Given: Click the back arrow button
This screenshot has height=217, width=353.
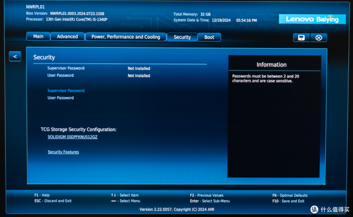Looking at the screenshot, I should [x=15, y=56].
